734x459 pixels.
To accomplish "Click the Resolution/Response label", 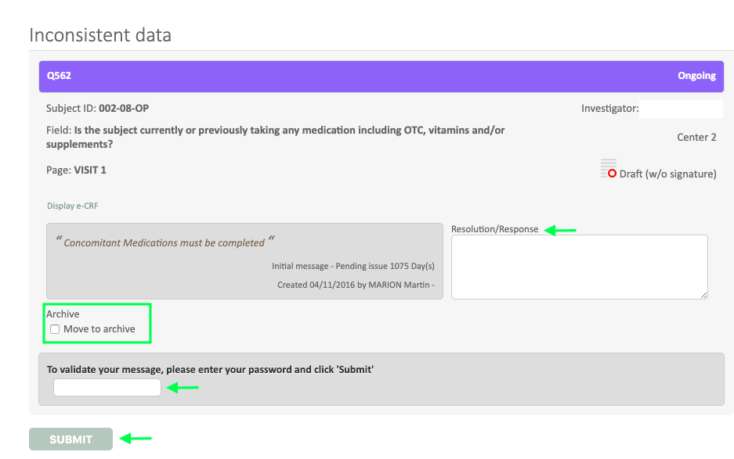I will 495,229.
